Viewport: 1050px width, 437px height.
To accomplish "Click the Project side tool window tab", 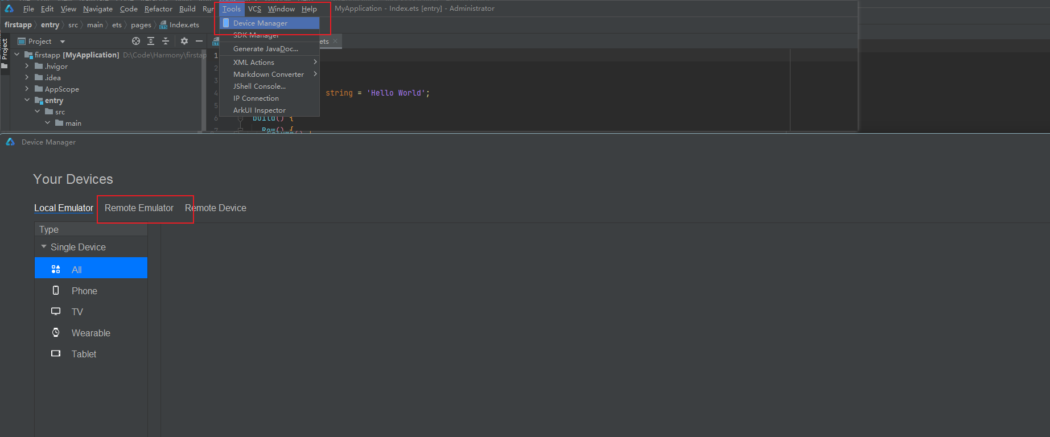I will [x=5, y=53].
